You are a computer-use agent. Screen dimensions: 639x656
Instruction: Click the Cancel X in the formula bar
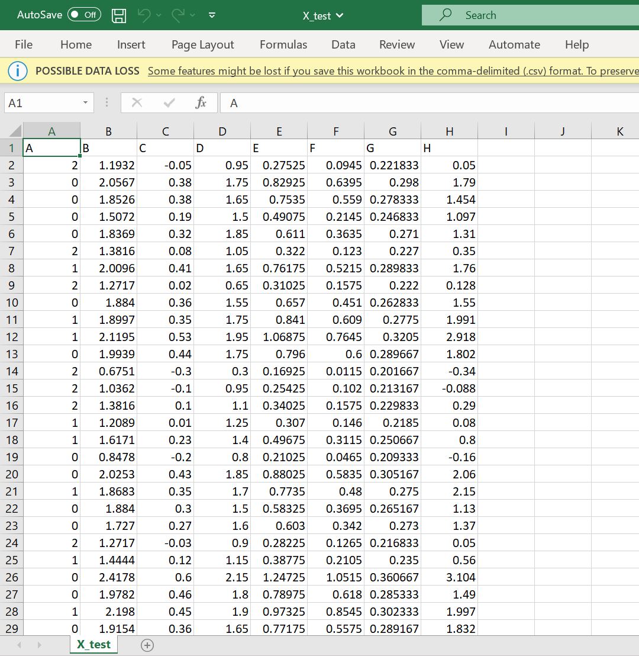137,102
